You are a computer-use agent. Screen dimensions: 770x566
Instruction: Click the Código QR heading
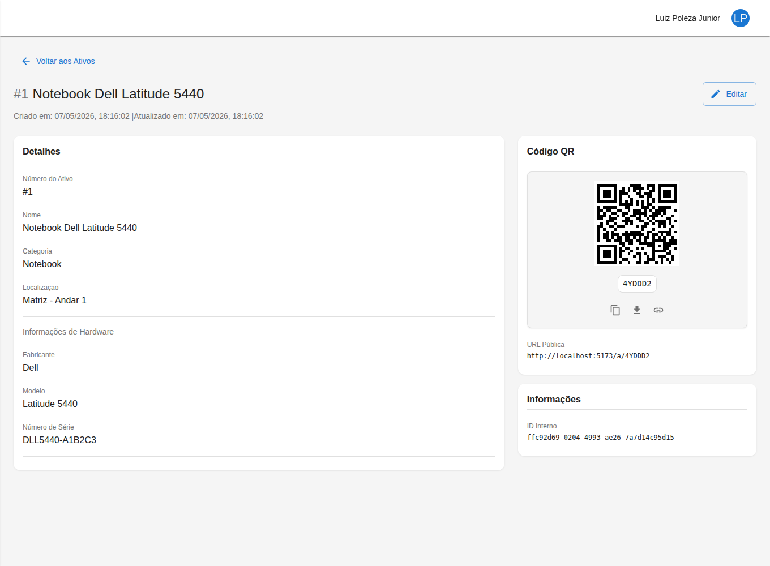point(550,152)
